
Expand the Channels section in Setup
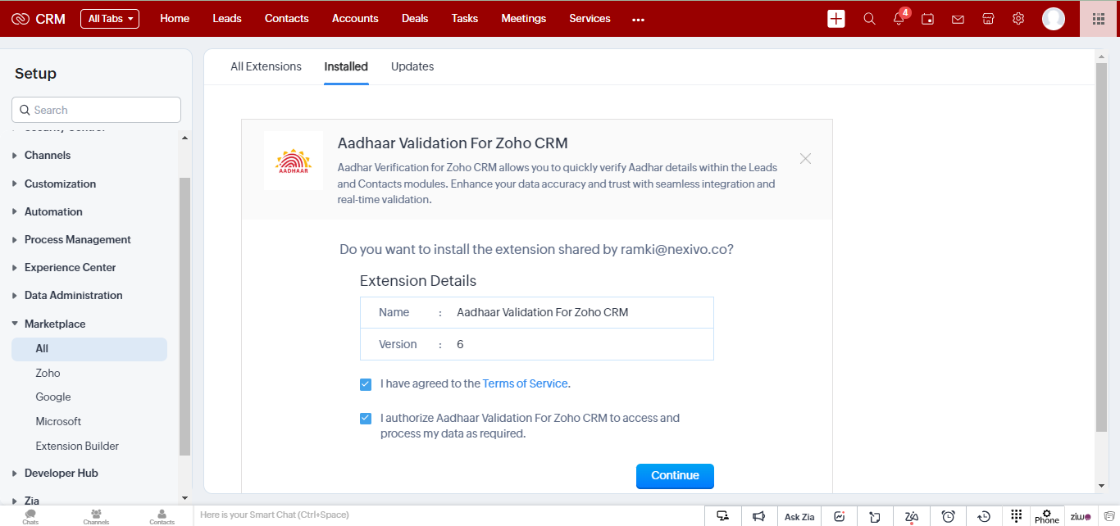(48, 156)
